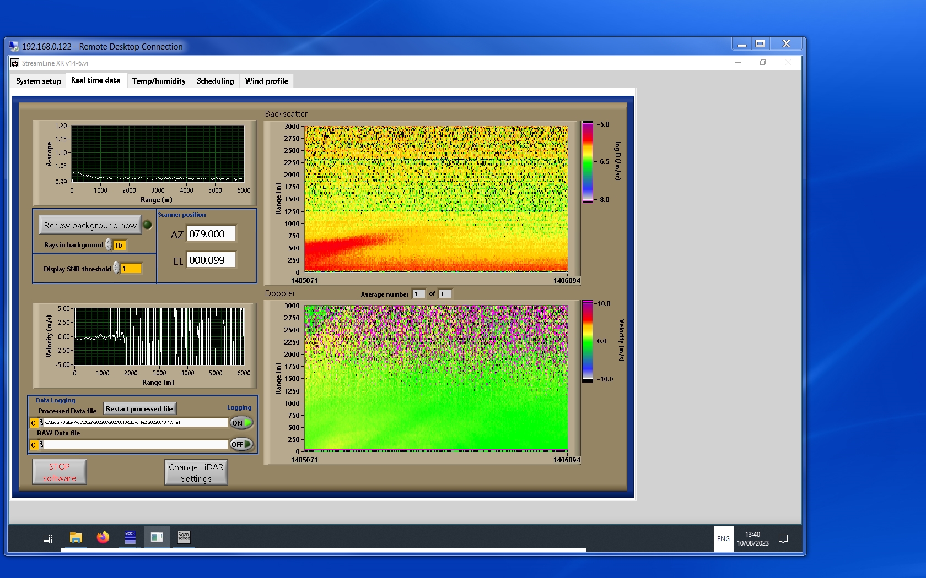Open the Temp/humidity tab
This screenshot has width=926, height=578.
pos(159,81)
